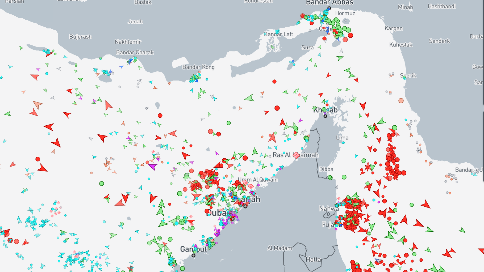Click the Sharjah port circle marker

click(x=245, y=206)
